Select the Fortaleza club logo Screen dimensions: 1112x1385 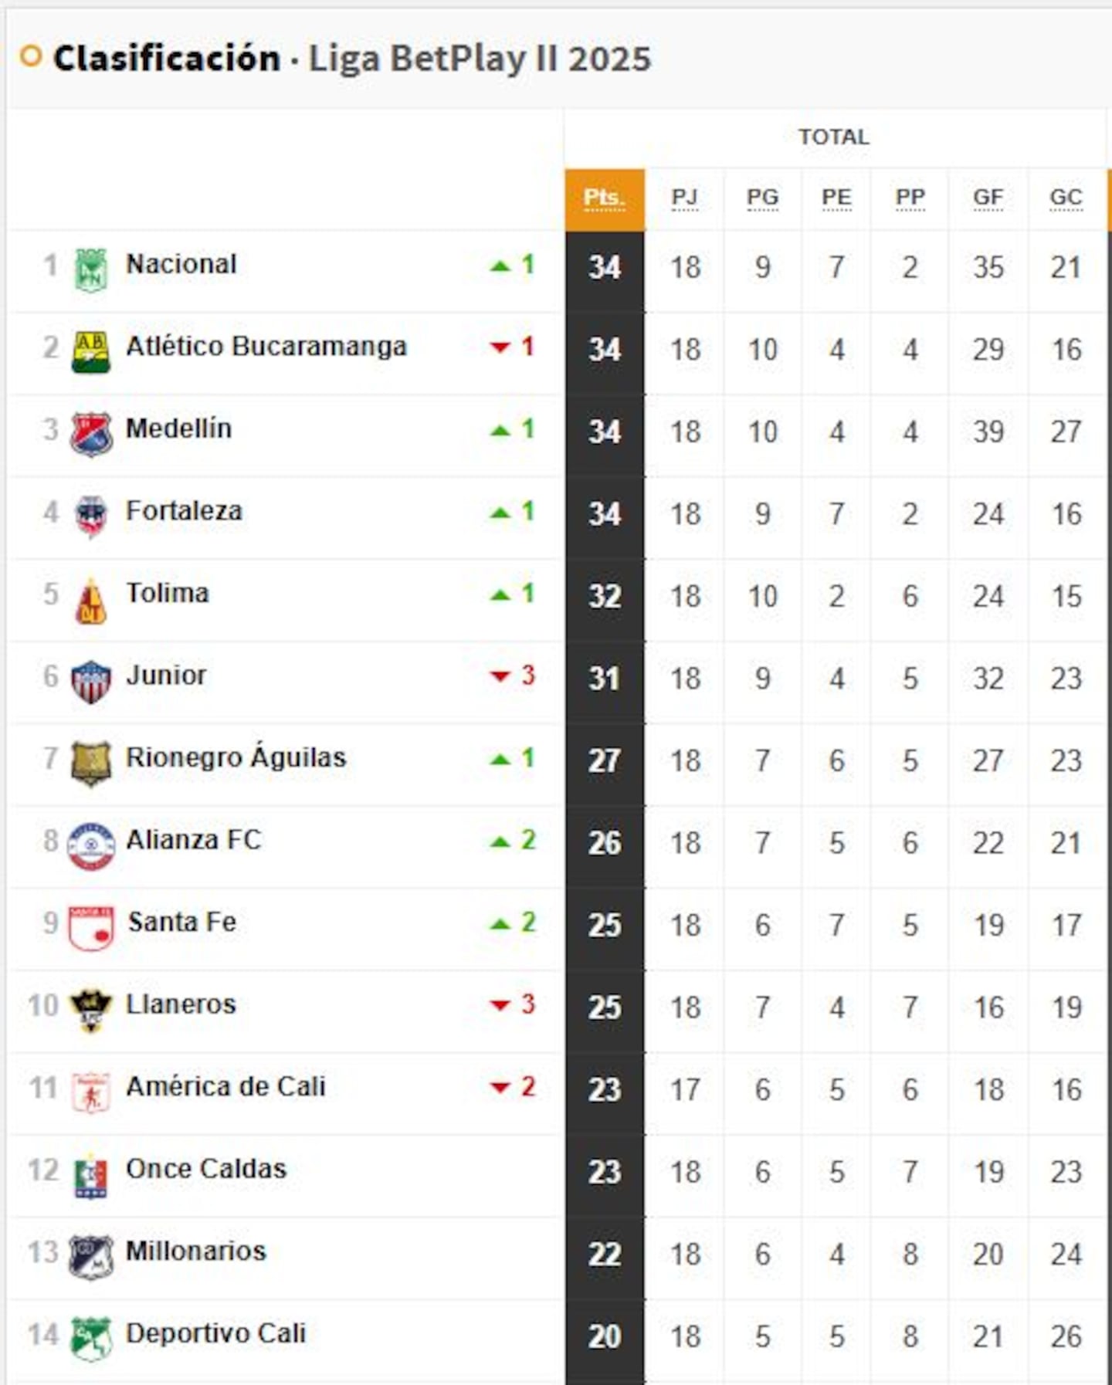(x=93, y=511)
